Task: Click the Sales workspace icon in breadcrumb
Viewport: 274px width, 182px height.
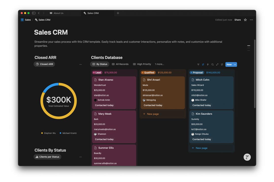Action: (22, 20)
